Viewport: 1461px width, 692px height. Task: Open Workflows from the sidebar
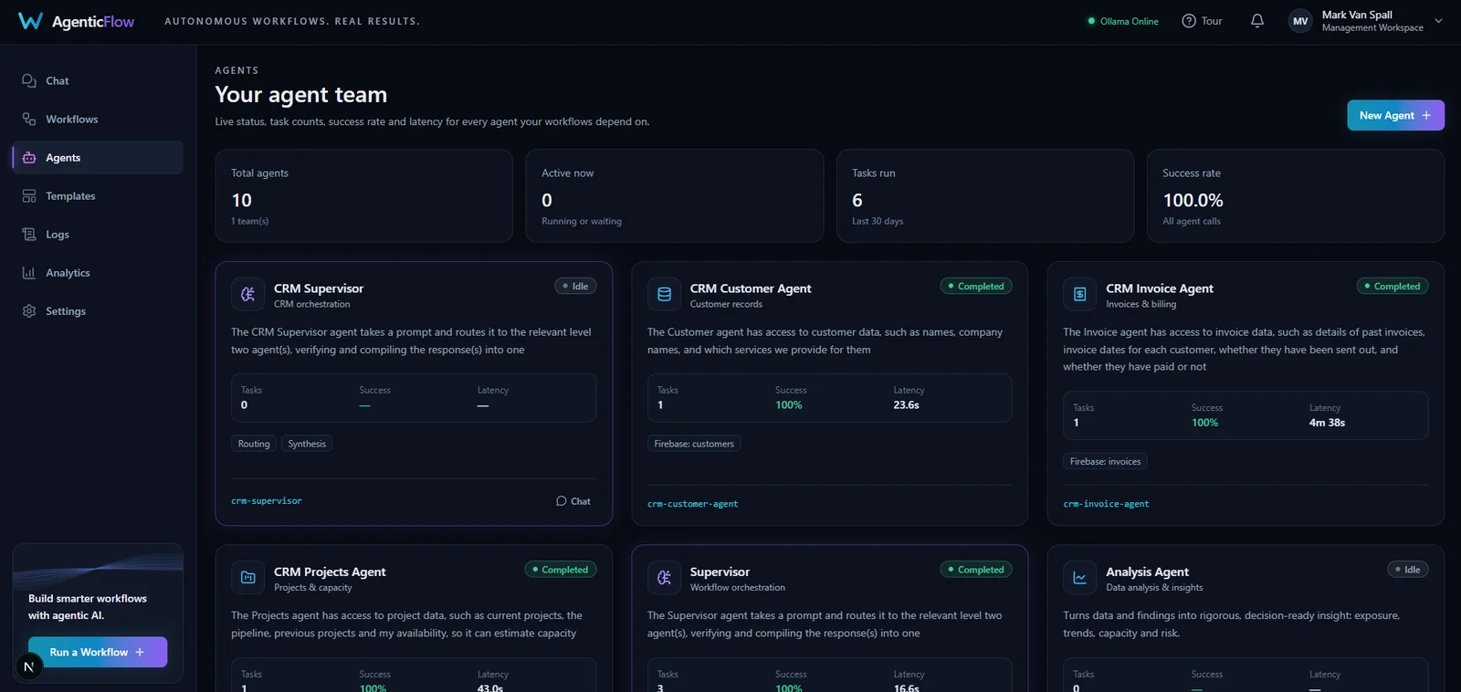point(98,119)
